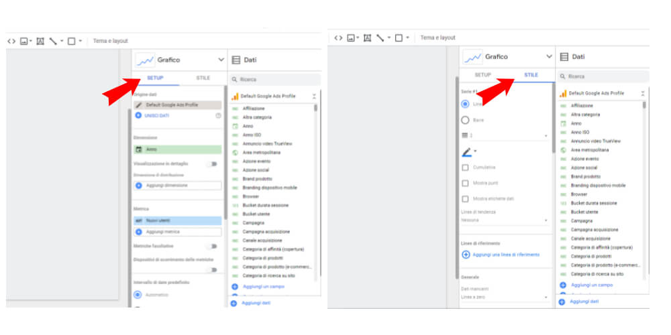Select the text box tool in left screenshot
The image size is (671, 335).
(x=40, y=42)
